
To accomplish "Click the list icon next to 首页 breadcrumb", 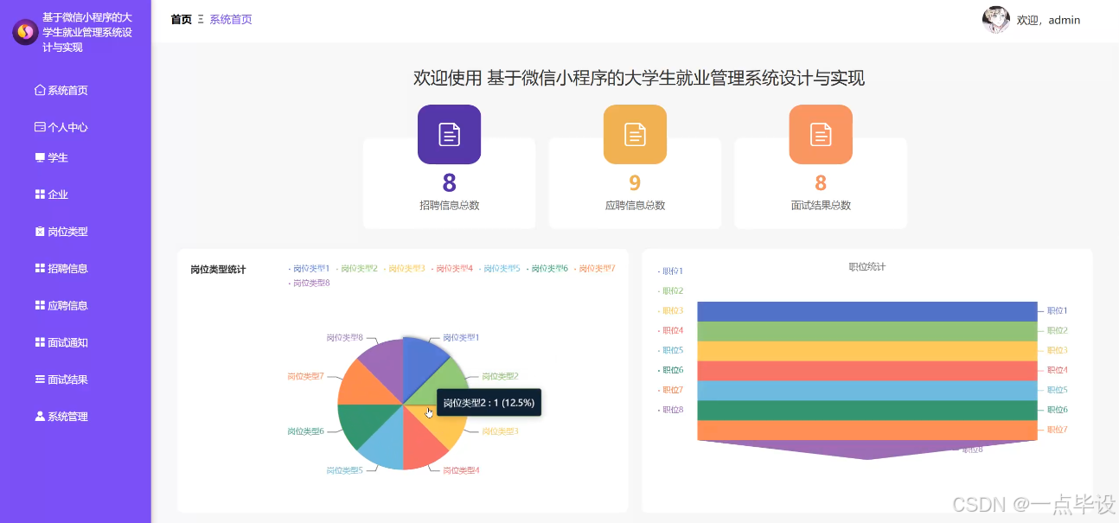I will (x=201, y=19).
